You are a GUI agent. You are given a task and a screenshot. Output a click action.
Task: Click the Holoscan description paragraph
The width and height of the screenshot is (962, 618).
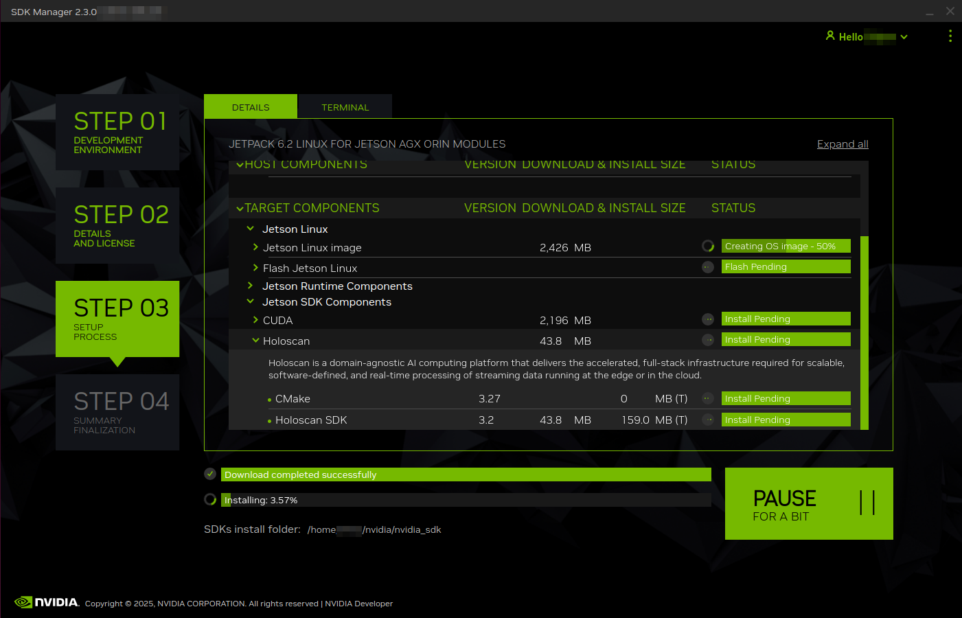[x=556, y=369]
